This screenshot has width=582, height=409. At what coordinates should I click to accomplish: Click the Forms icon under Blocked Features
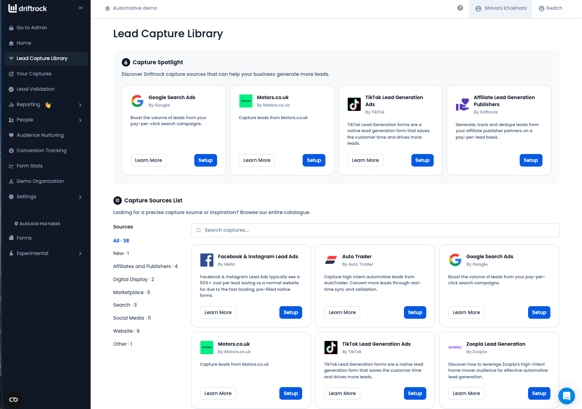pos(11,238)
